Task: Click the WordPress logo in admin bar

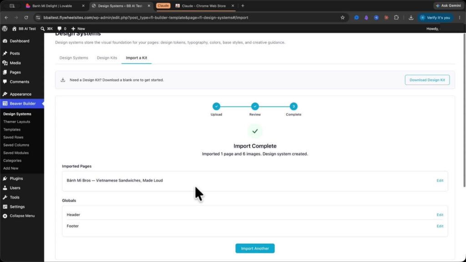Action: tap(5, 29)
